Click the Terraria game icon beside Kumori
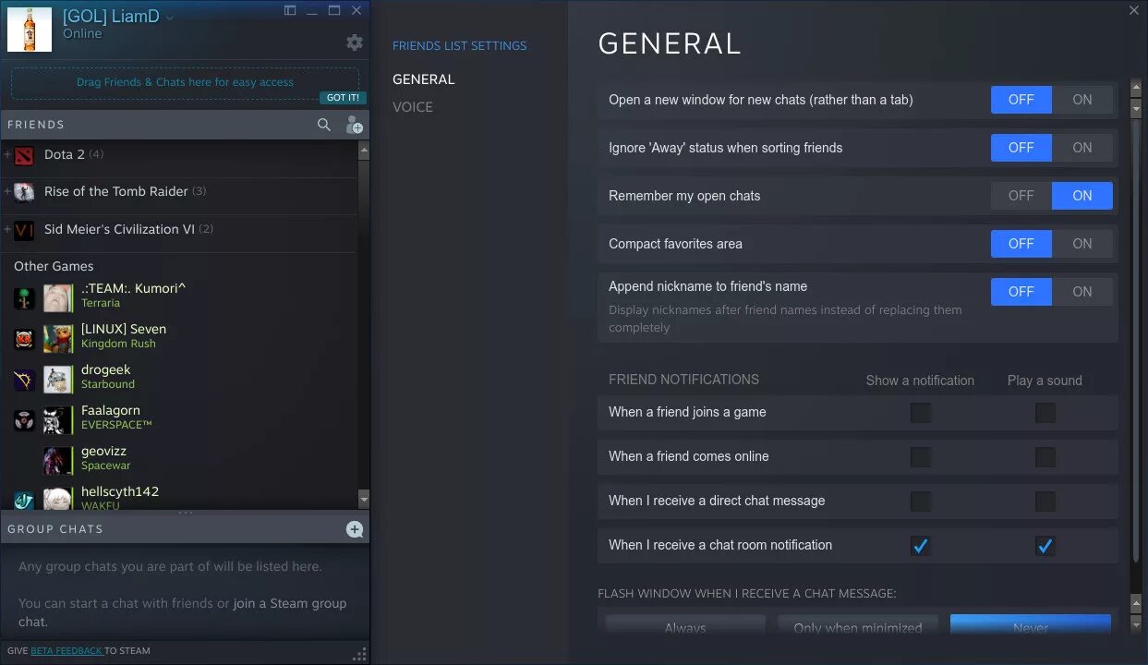 pyautogui.click(x=24, y=298)
